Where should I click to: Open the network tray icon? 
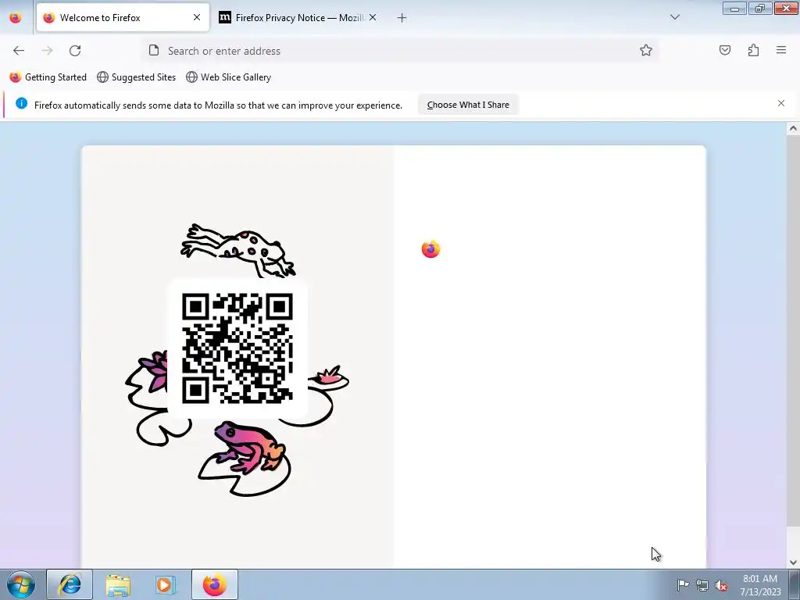702,585
